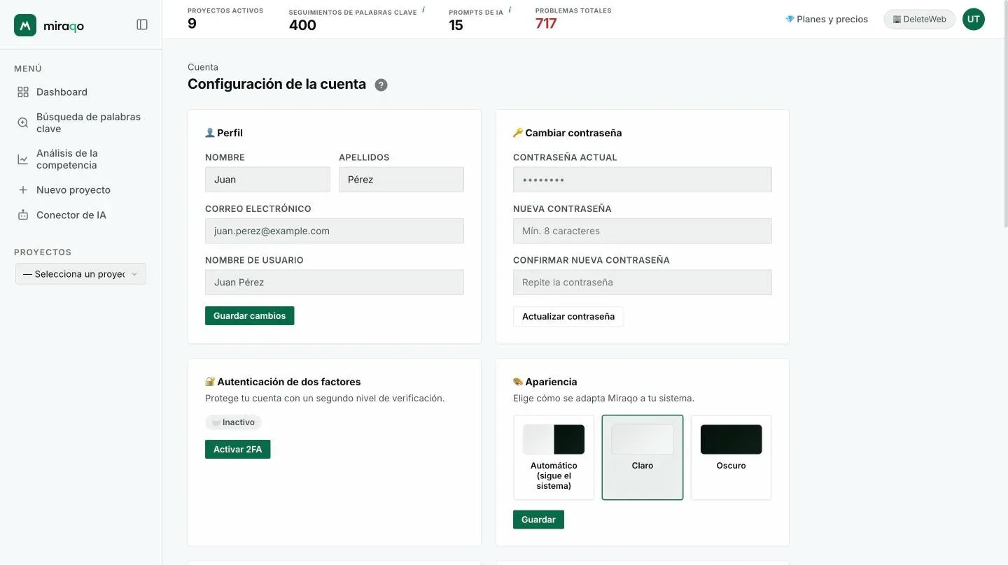This screenshot has height=565, width=1008.
Task: Click the Correo electrónico field
Action: 335,231
